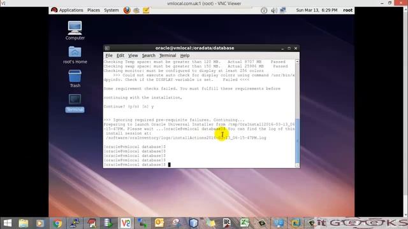Viewport: 408px width, 229px height.
Task: Close the oracle terminal window
Action: tap(296, 48)
